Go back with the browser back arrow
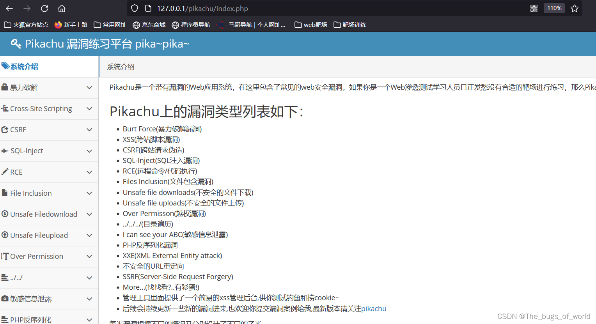596x324 pixels. [x=9, y=8]
